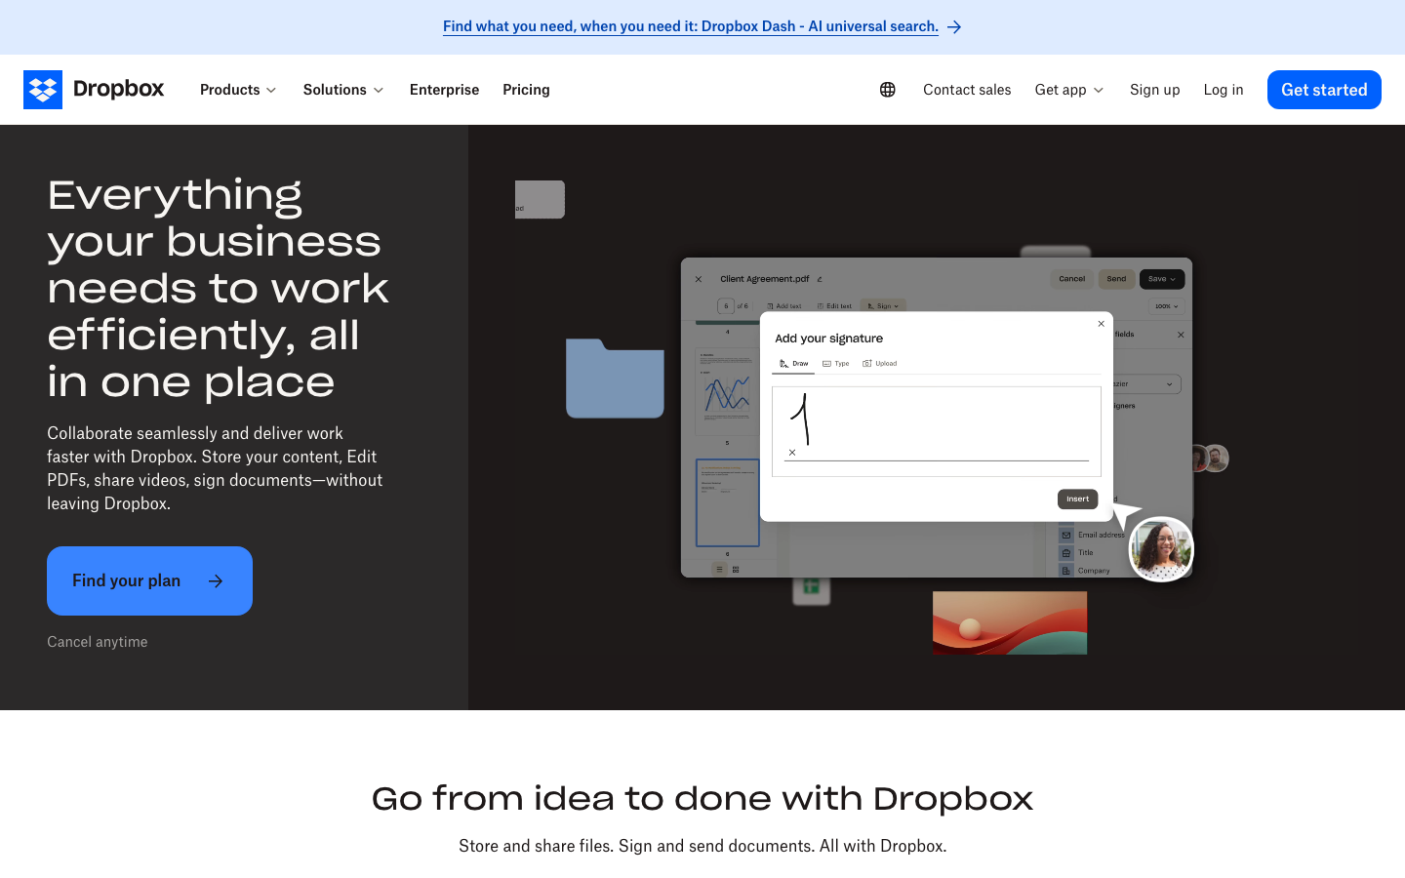The height and width of the screenshot is (878, 1405).
Task: Click Edit text in the PDF toolbar
Action: (834, 306)
